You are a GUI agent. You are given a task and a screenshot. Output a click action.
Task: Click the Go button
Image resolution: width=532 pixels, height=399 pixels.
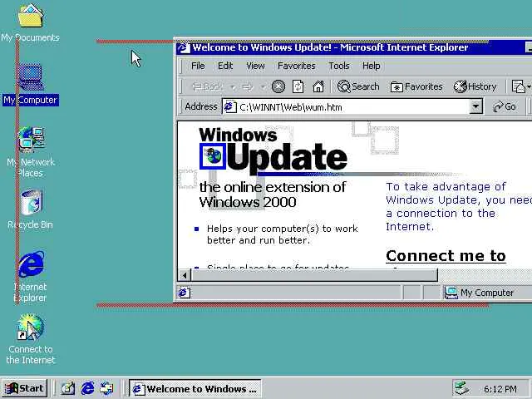pos(505,107)
